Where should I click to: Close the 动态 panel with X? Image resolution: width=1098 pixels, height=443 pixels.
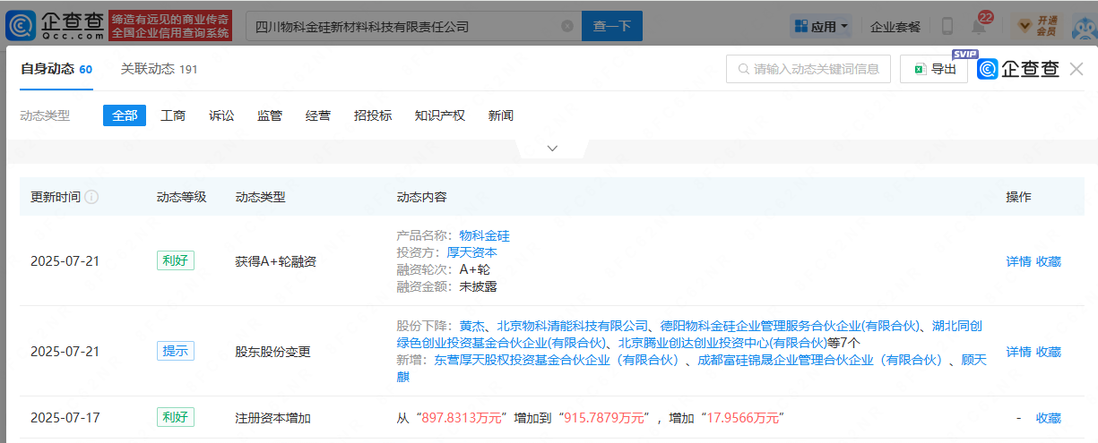tap(1076, 69)
